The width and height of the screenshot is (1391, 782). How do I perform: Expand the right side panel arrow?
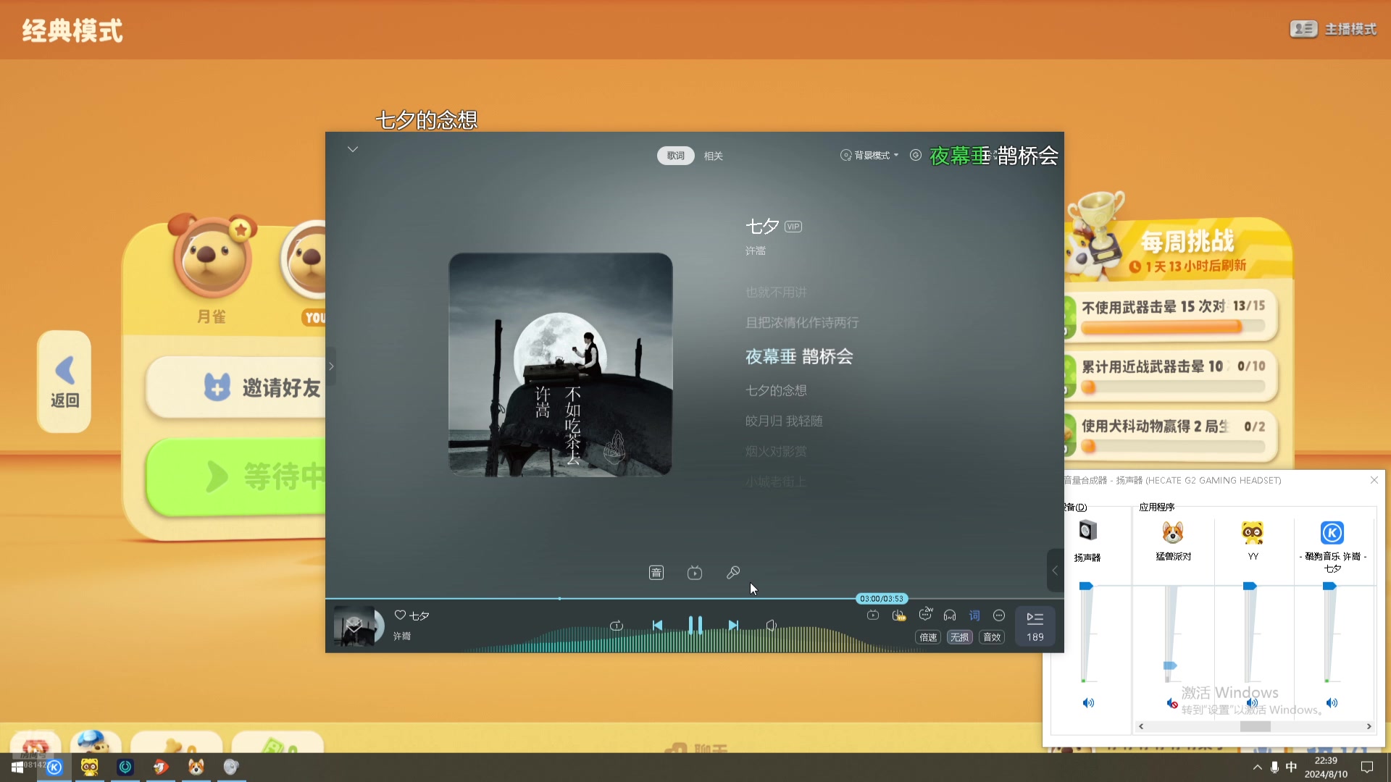(x=1055, y=571)
